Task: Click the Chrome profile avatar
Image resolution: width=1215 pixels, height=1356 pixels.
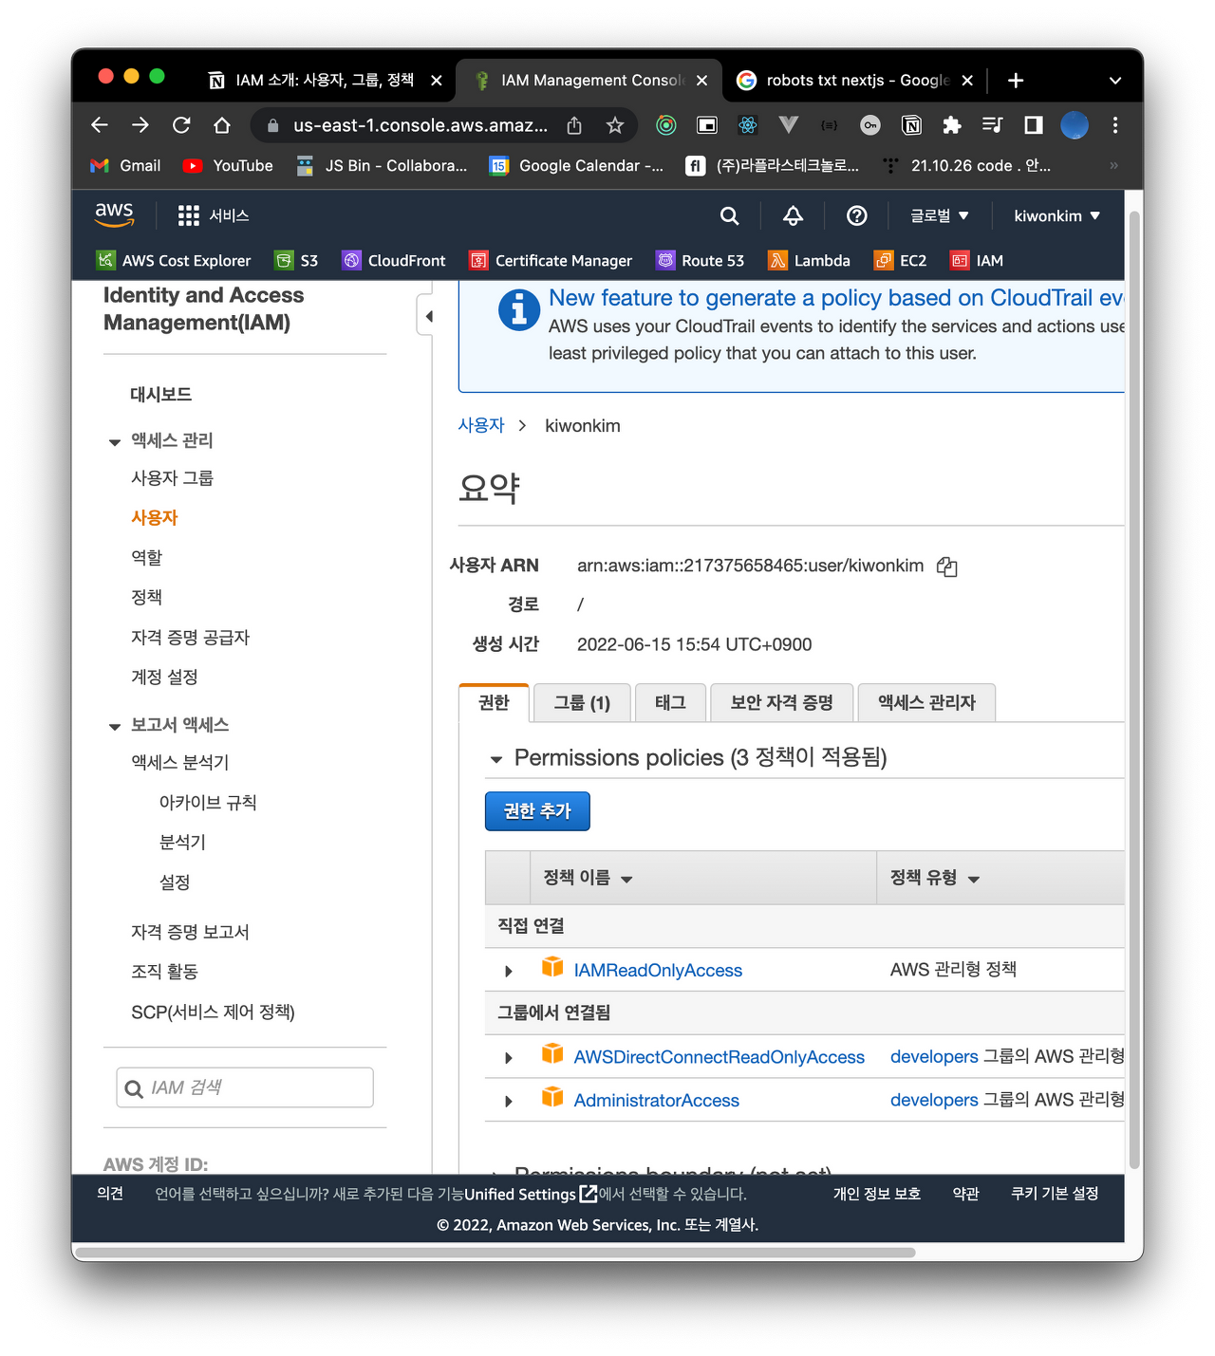Action: [1075, 125]
